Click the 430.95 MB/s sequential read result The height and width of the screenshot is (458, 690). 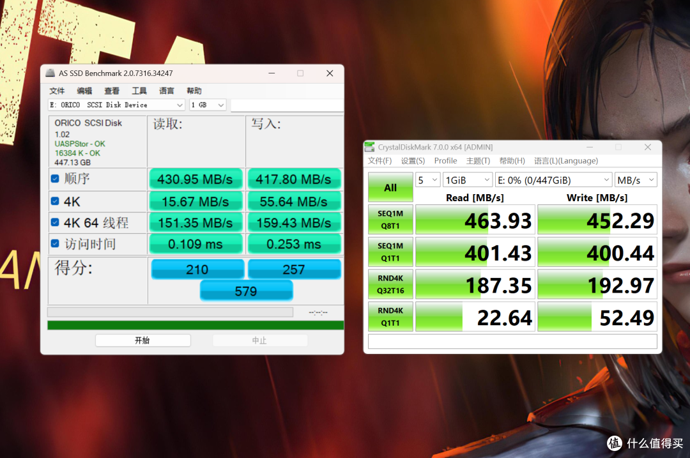[195, 179]
